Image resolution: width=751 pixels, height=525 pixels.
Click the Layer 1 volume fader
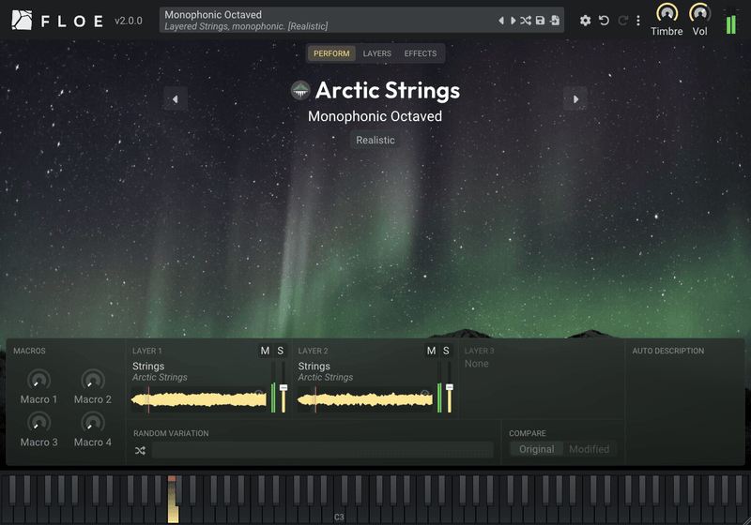pyautogui.click(x=284, y=387)
